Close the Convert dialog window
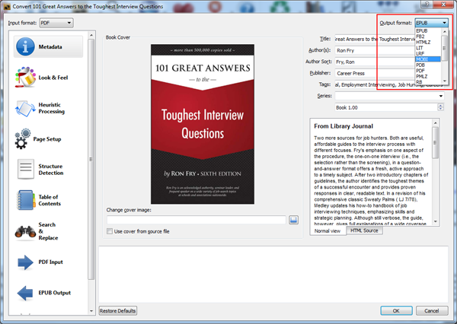The height and width of the screenshot is (324, 457). 443,4
